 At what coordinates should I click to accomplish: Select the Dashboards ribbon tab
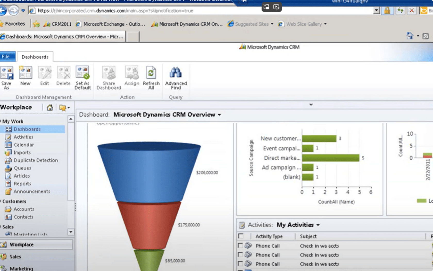35,57
